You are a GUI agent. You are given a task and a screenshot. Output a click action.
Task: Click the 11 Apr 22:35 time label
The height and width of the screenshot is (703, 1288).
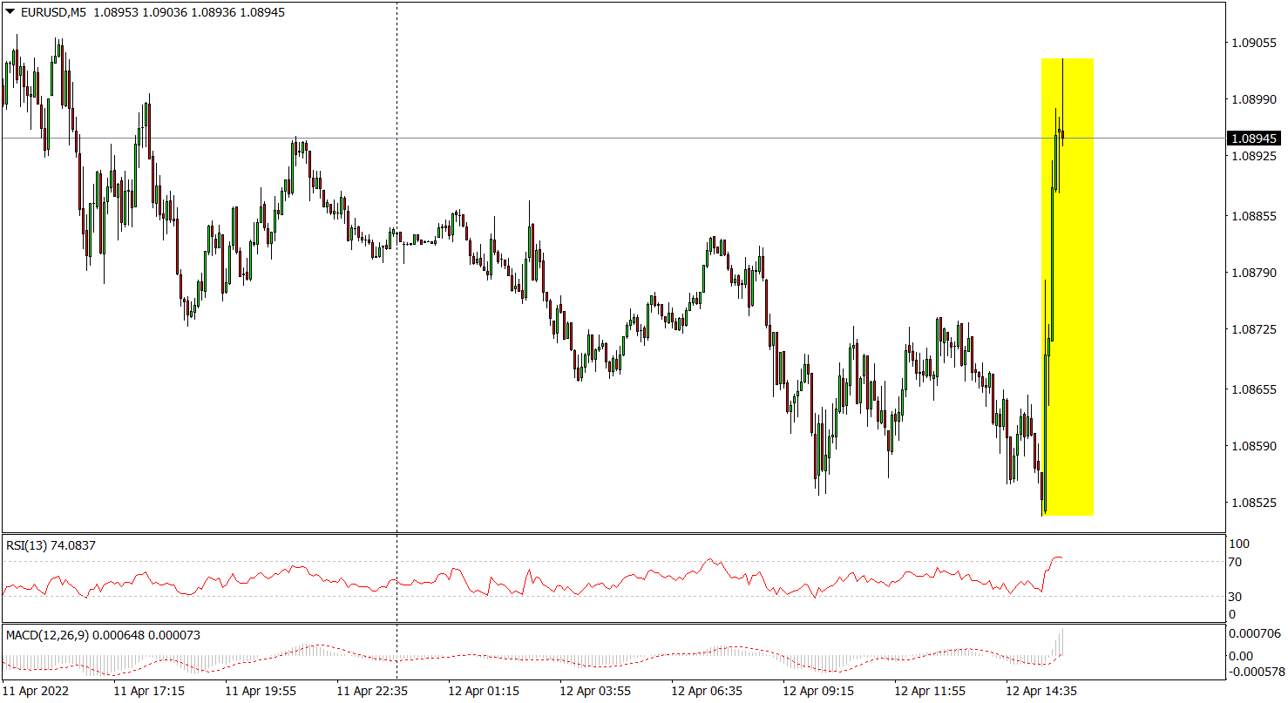[372, 691]
